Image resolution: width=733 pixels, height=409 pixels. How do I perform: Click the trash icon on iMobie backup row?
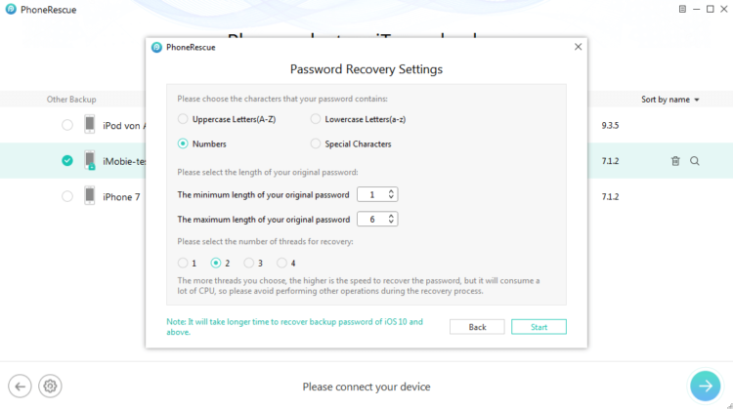click(x=675, y=161)
